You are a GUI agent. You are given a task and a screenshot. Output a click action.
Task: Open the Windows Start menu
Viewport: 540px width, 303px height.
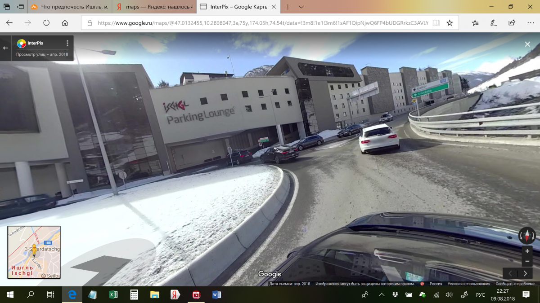coord(10,294)
